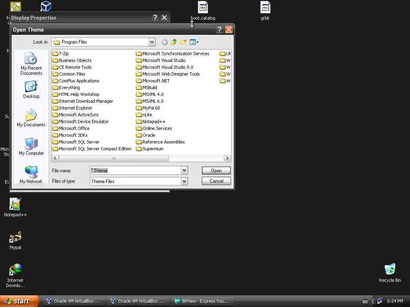
Task: Click the Cancel button
Action: click(216, 181)
